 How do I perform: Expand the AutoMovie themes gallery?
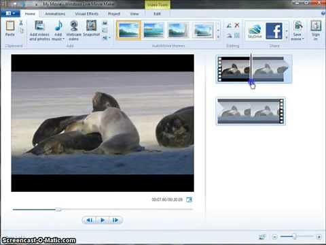pyautogui.click(x=218, y=37)
